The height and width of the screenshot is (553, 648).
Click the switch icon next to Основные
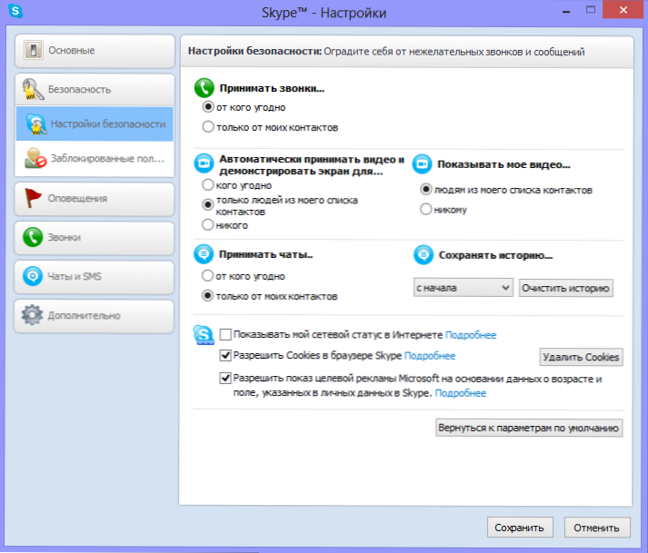(33, 50)
